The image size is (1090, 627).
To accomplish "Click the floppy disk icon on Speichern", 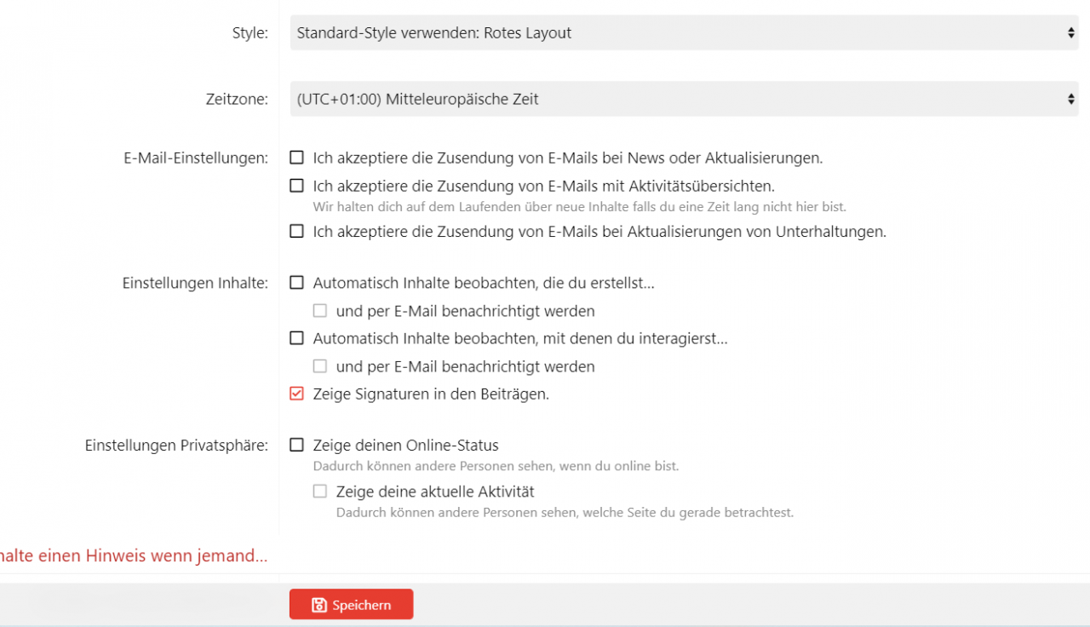I will pyautogui.click(x=319, y=605).
